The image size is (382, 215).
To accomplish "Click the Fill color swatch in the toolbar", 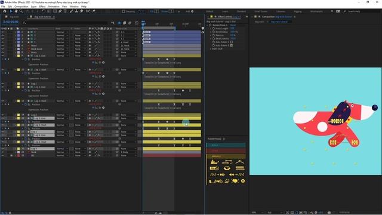I will pos(157,11).
